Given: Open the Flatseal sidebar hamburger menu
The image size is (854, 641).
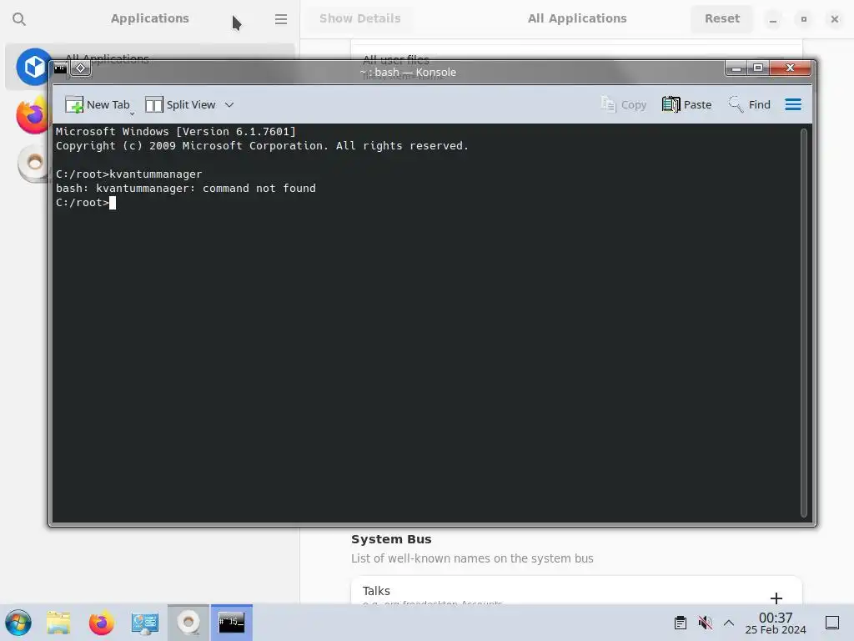Looking at the screenshot, I should tap(281, 19).
